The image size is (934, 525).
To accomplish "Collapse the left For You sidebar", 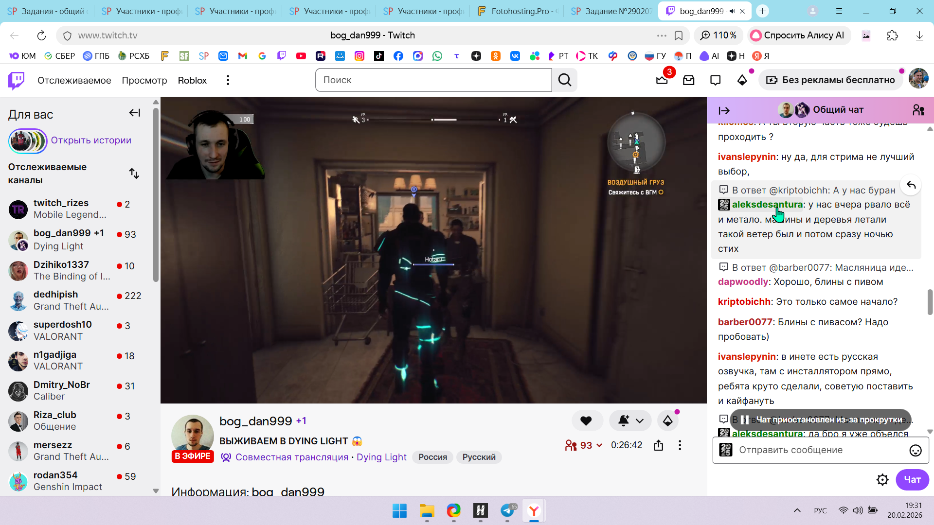I will (135, 113).
